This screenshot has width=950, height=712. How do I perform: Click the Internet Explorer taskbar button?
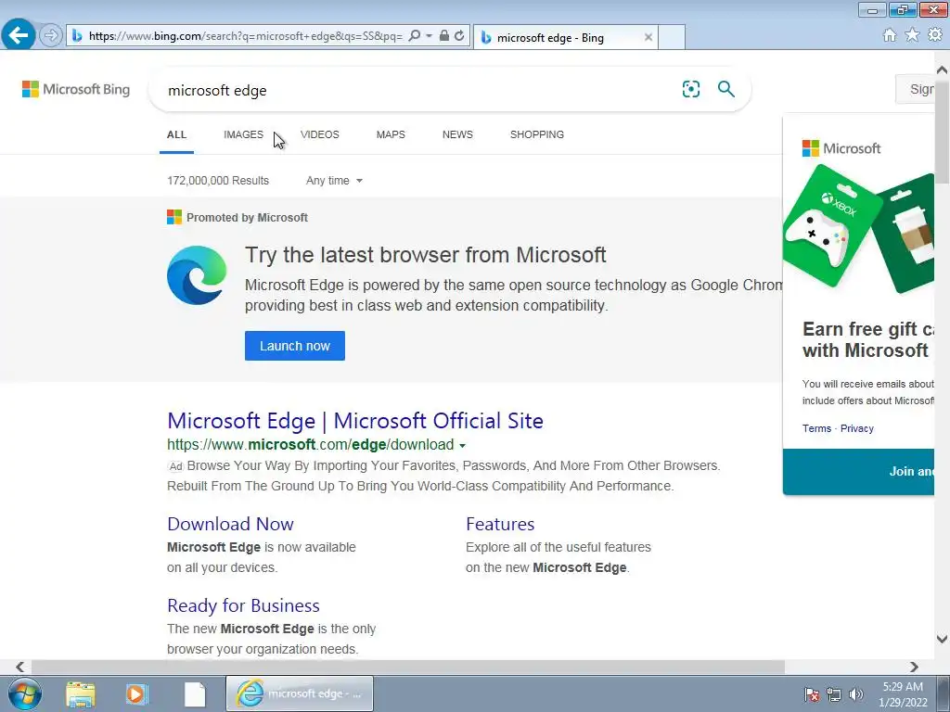tap(300, 693)
